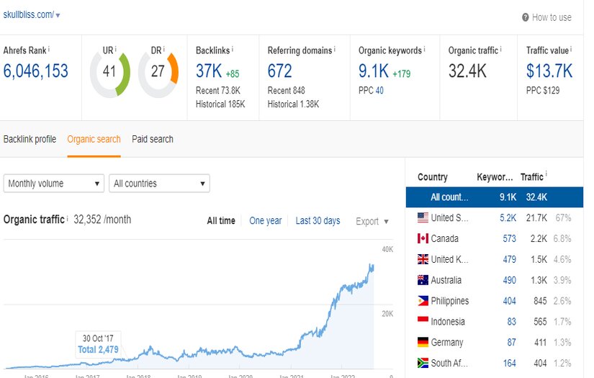Click the Keywords column header
The image size is (594, 378).
click(x=495, y=177)
